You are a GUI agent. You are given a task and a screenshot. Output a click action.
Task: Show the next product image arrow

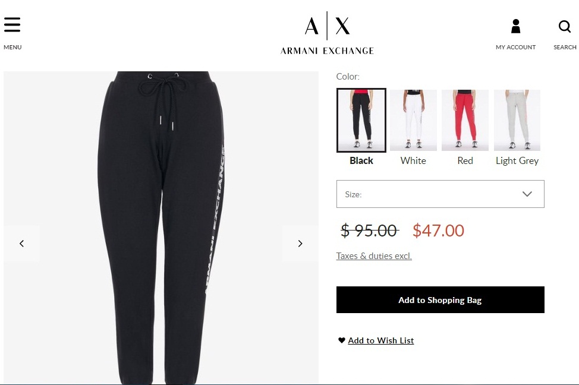click(300, 244)
